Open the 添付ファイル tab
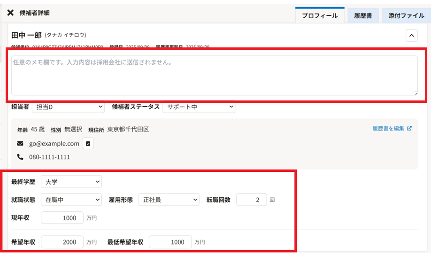 click(406, 15)
